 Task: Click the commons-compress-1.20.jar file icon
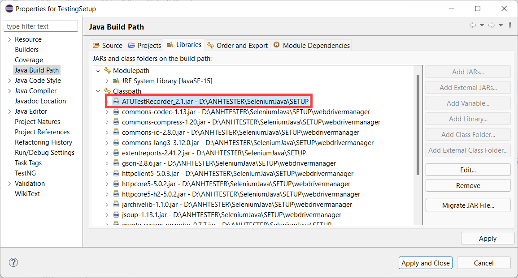116,122
